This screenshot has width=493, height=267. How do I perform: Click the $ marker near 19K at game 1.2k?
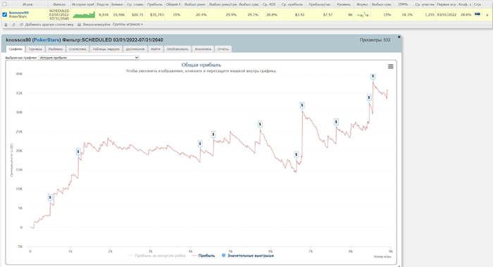pyautogui.click(x=78, y=151)
